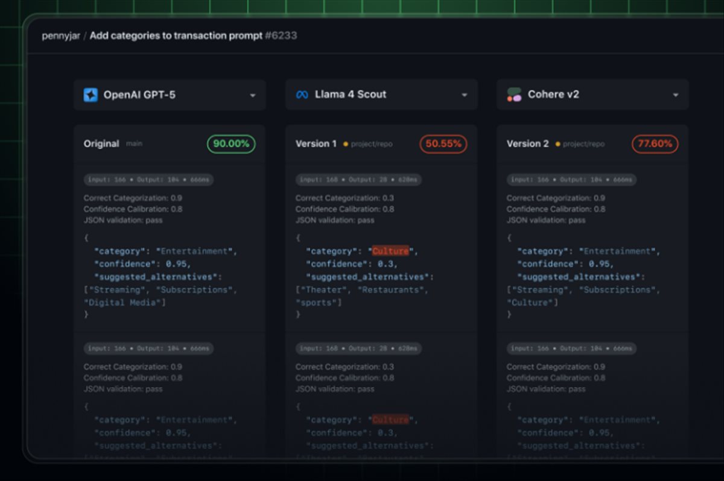Open the Llama 4 Scout dropdown arrow
This screenshot has width=724, height=481.
[x=464, y=95]
